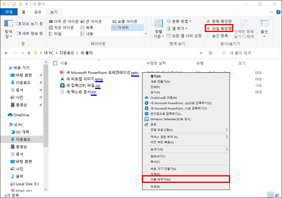Toggle item check boxes (항목 확인란) checkbox
Image resolution: width=282 pixels, height=198 pixels.
208,21
